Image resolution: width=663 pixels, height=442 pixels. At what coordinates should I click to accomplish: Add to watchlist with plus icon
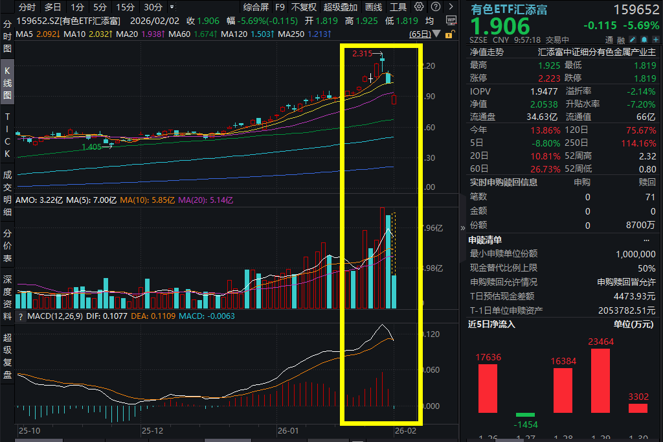(x=656, y=40)
